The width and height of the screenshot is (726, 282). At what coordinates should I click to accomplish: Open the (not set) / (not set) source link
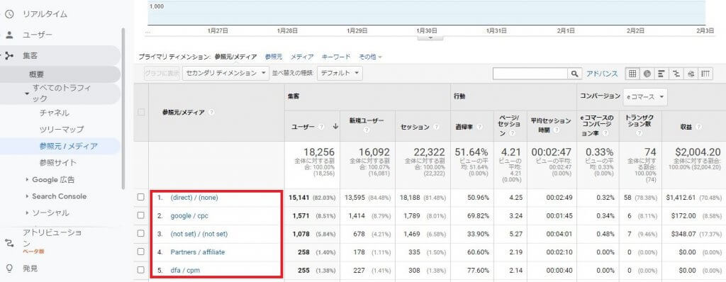click(199, 234)
